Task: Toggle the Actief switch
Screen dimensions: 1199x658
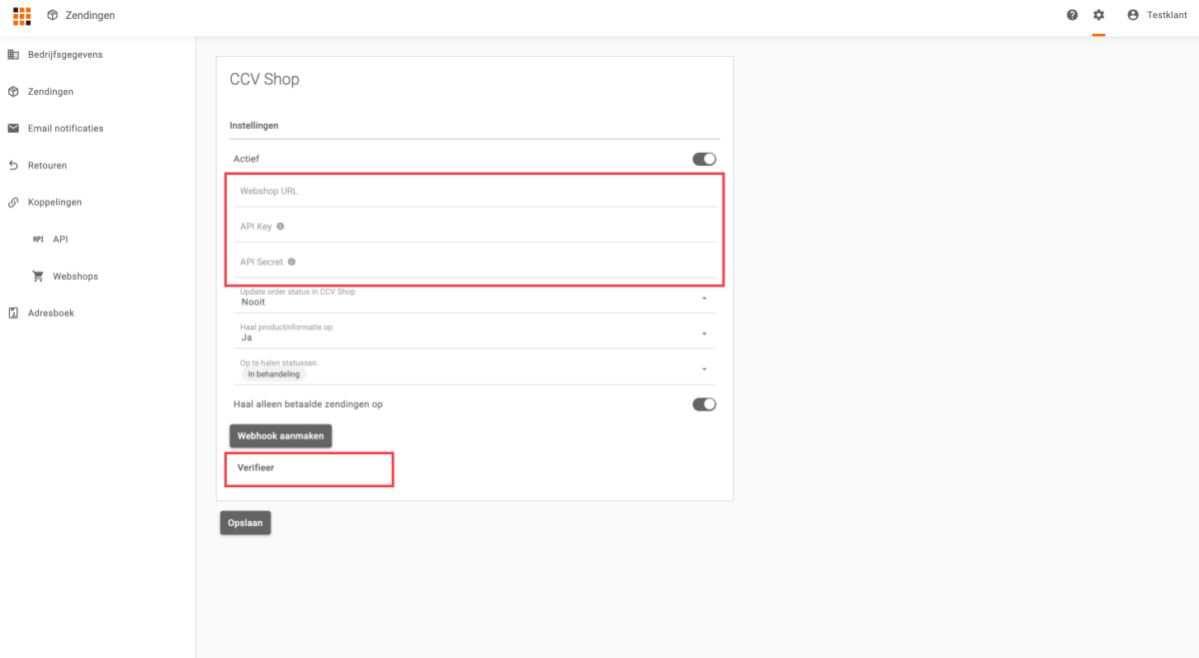Action: (704, 159)
